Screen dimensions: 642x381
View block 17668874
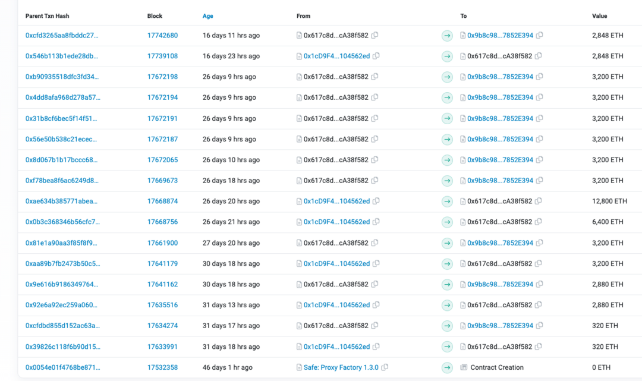tap(162, 201)
